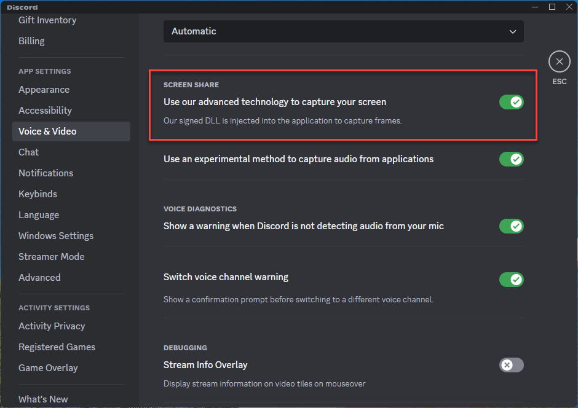Enable the Stream Info Overlay toggle
Screen dimensions: 578x408
tap(511, 365)
